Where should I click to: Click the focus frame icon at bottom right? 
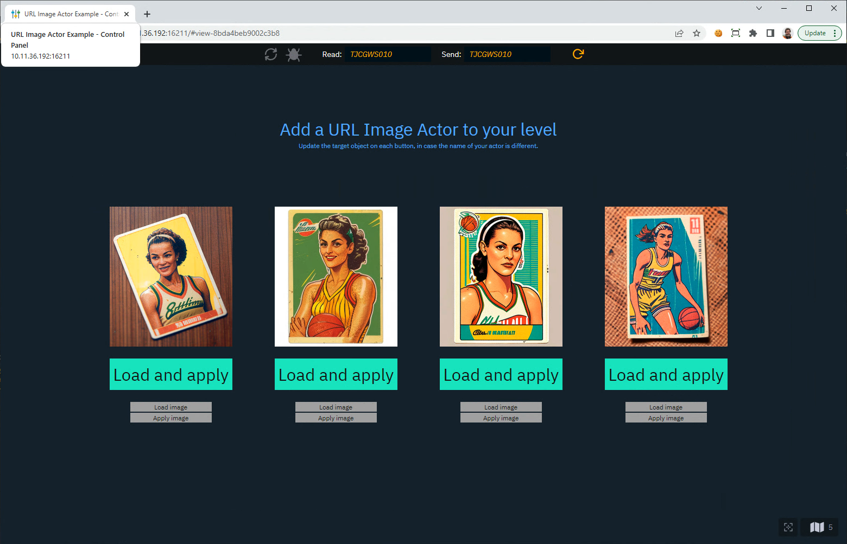[x=788, y=527]
